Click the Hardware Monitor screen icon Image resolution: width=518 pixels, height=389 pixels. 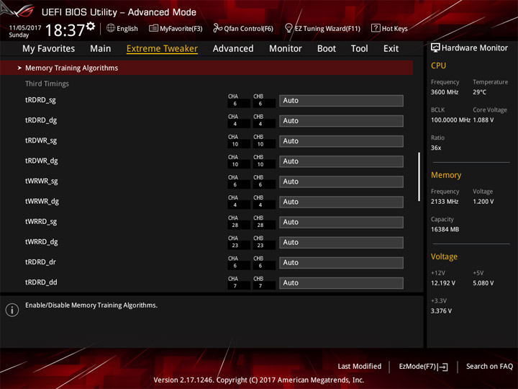[435, 48]
